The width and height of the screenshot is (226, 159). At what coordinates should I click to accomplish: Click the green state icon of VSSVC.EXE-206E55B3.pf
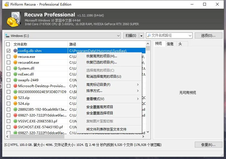15,121
